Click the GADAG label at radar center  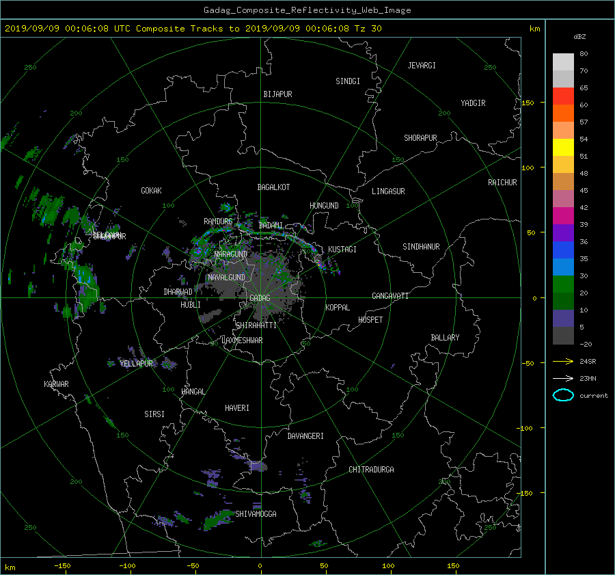pos(260,298)
